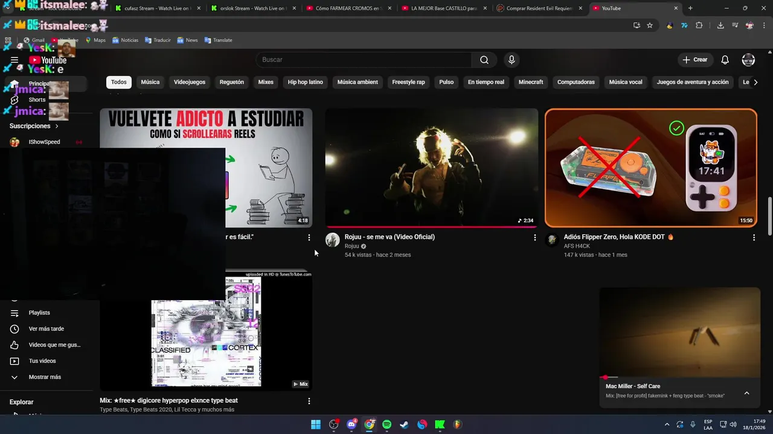Open the miniplayer video preview
The image size is (773, 434).
(679, 332)
